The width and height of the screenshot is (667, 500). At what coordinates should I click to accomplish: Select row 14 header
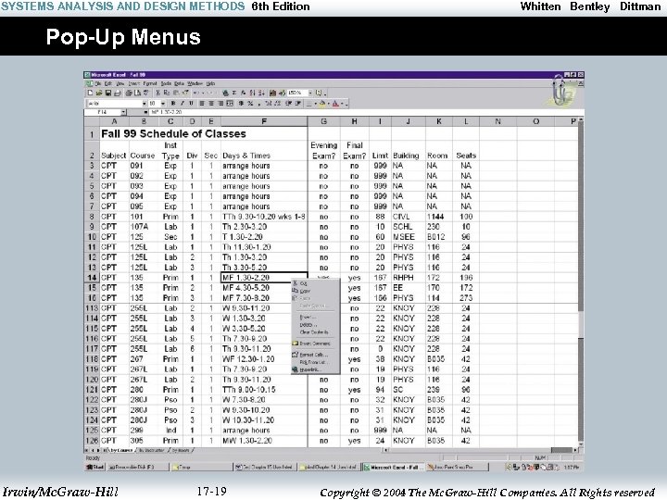point(92,278)
